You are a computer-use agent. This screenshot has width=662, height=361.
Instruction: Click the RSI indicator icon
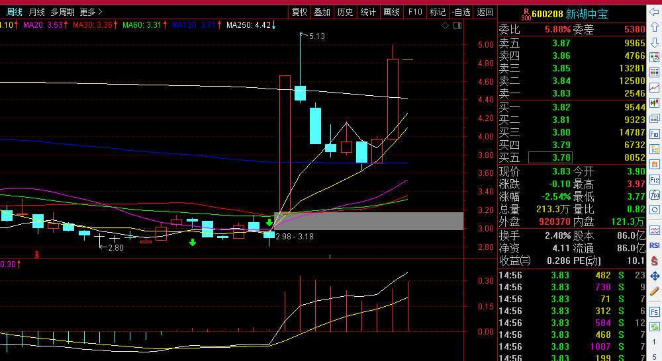click(x=654, y=245)
